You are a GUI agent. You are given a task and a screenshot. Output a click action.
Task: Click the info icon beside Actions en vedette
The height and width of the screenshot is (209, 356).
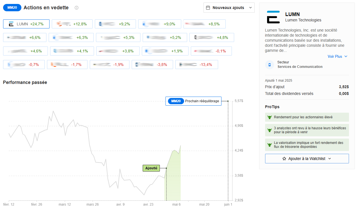(77, 8)
